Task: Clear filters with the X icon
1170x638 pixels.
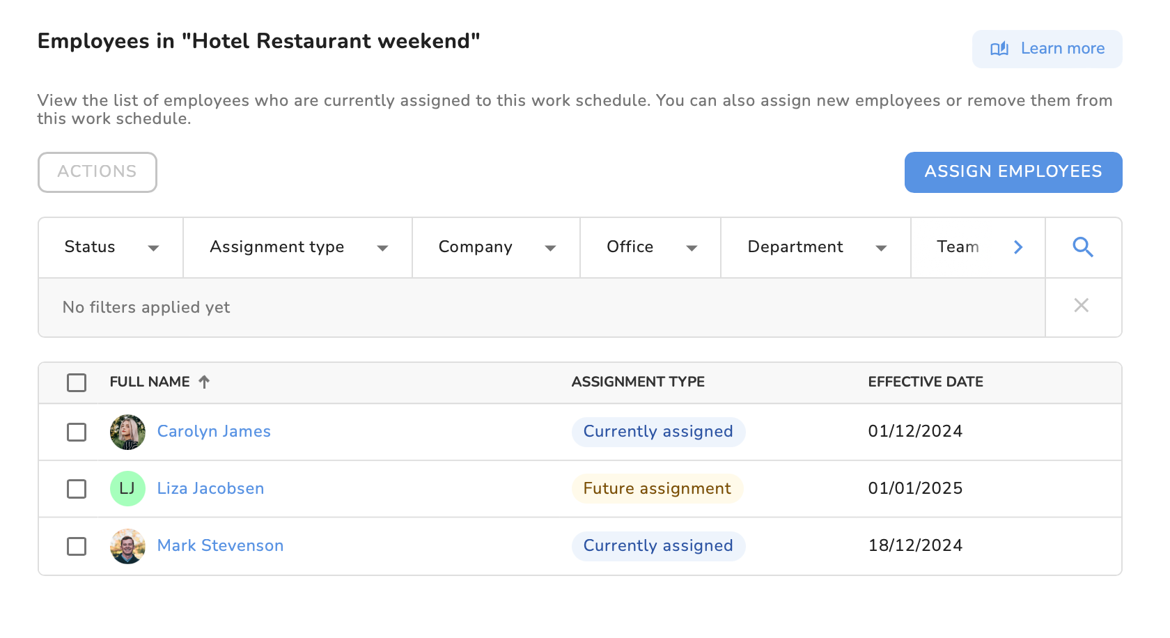Action: (1081, 305)
